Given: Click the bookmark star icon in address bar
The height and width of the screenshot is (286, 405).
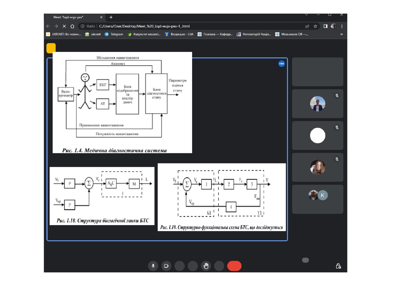Looking at the screenshot, I should click(315, 26).
